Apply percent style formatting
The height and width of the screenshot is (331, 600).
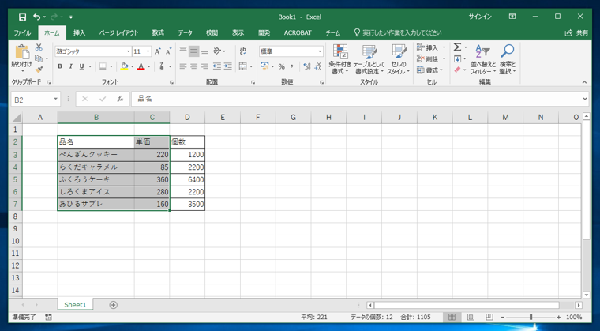tap(281, 66)
